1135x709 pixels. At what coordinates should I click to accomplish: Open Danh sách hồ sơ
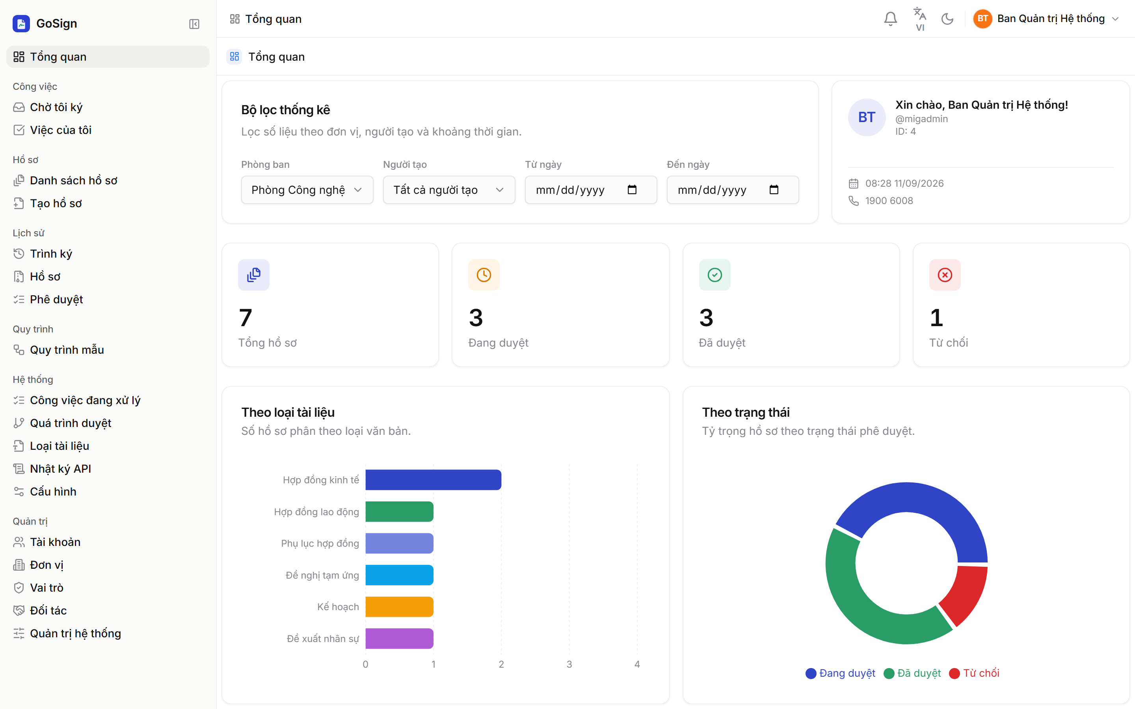click(108, 180)
